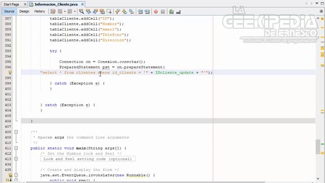Open the document list dropdown arrow
325x183 pixels.
(317, 4)
